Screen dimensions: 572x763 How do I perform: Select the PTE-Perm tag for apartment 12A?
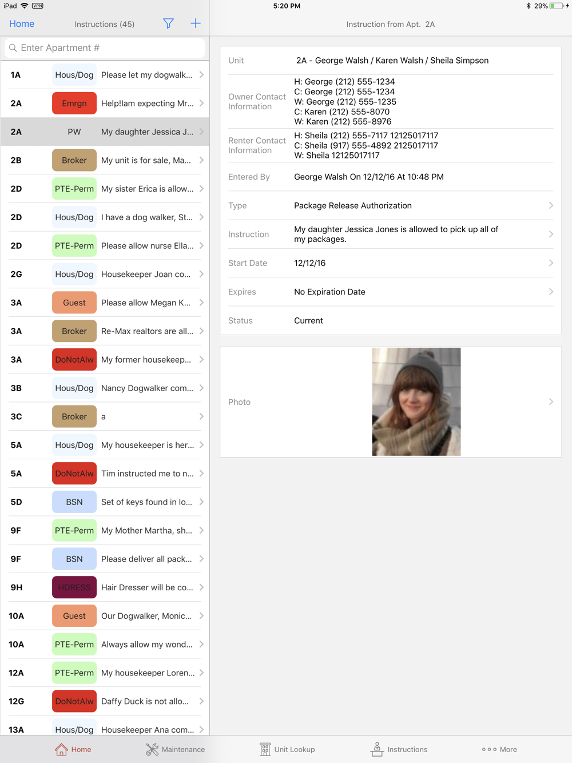point(74,673)
